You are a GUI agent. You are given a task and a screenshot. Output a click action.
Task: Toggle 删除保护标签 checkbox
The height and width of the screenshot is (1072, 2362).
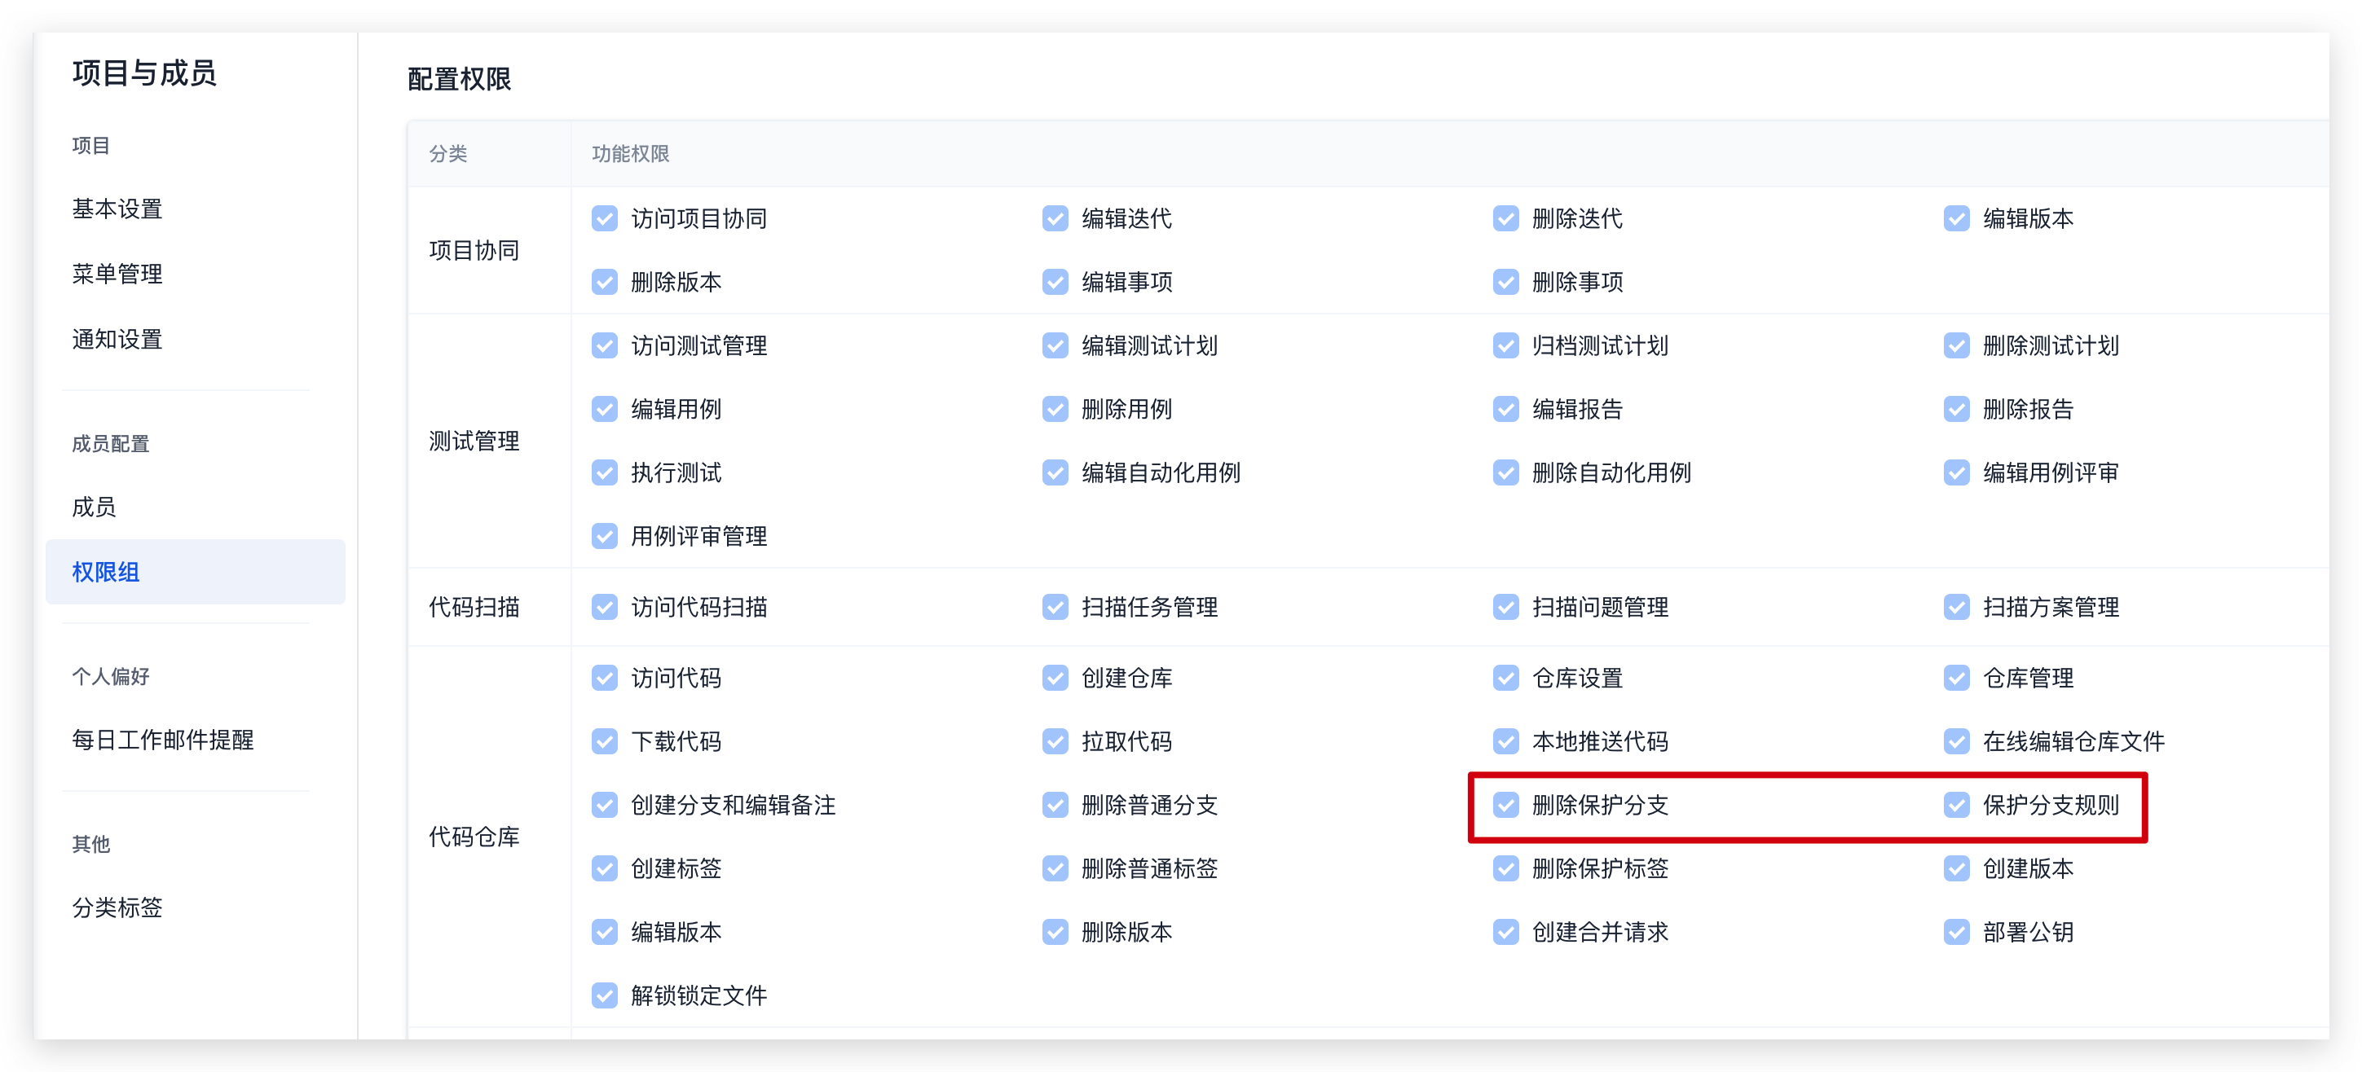coord(1505,868)
